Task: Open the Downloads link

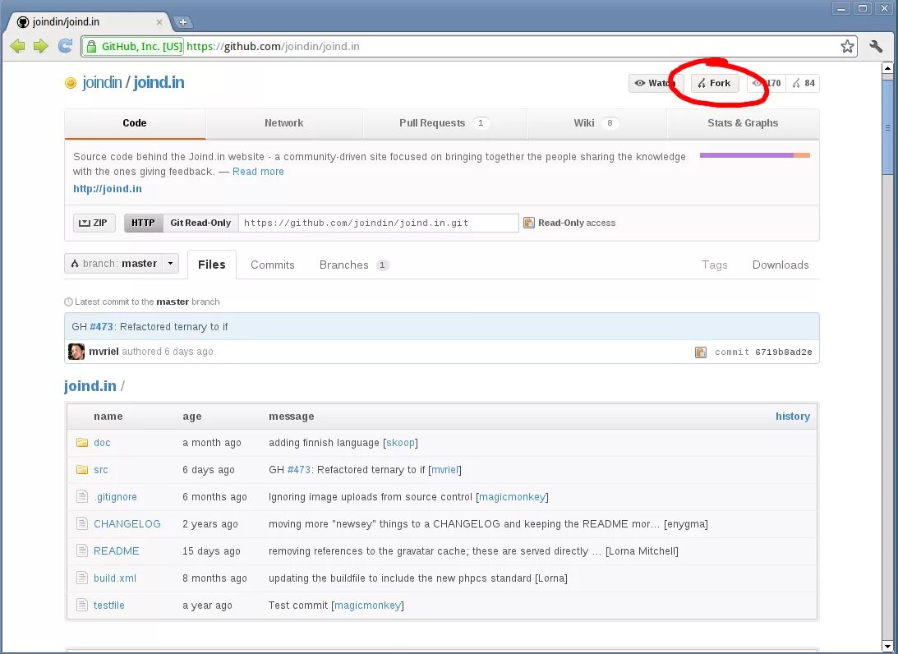Action: tap(781, 265)
